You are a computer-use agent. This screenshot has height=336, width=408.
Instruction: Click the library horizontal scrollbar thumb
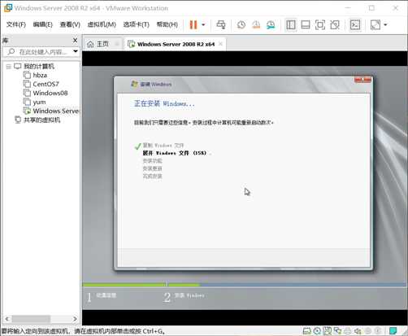[x=31, y=319]
